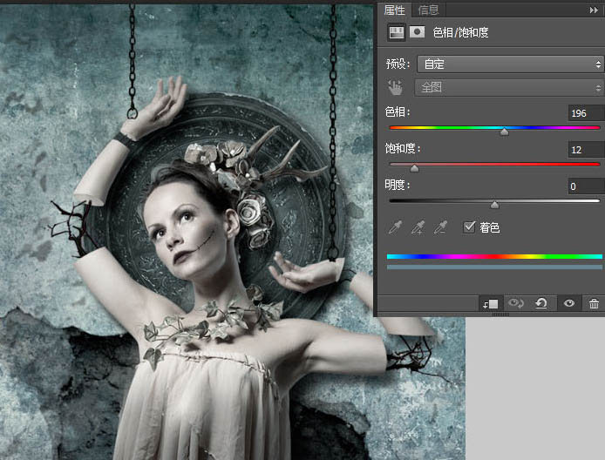This screenshot has width=605, height=460.
Task: Open the 全图 channel dropdown
Action: 509,88
